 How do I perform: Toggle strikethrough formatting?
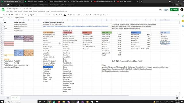(x=62, y=15)
